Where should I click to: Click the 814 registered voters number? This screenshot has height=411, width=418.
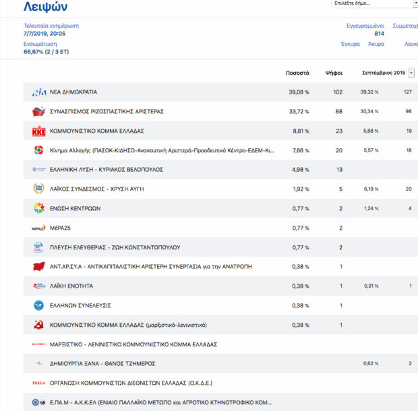(x=379, y=34)
